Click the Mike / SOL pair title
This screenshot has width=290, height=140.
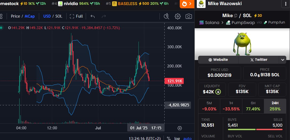pyautogui.click(x=237, y=16)
